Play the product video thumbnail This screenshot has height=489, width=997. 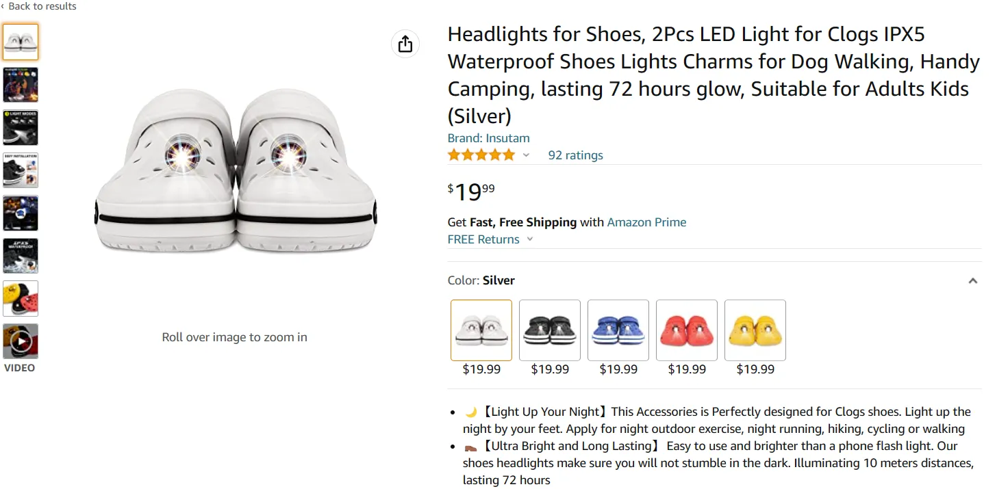tap(21, 341)
